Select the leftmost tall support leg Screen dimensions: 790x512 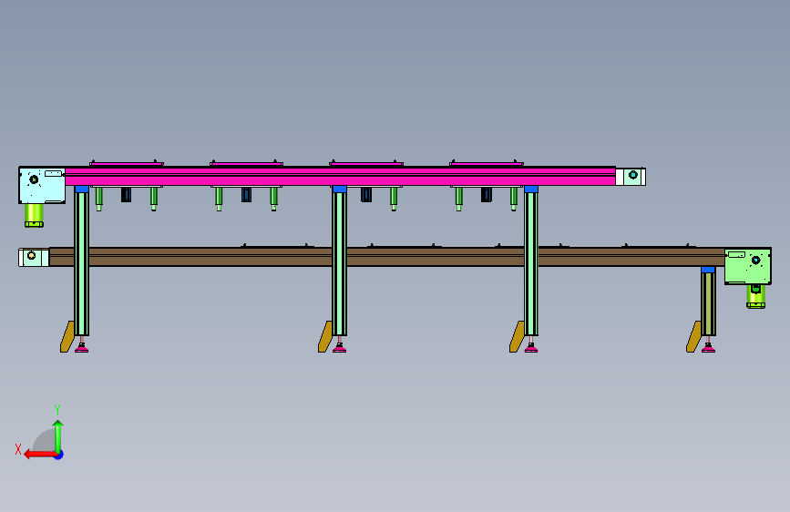click(82, 263)
